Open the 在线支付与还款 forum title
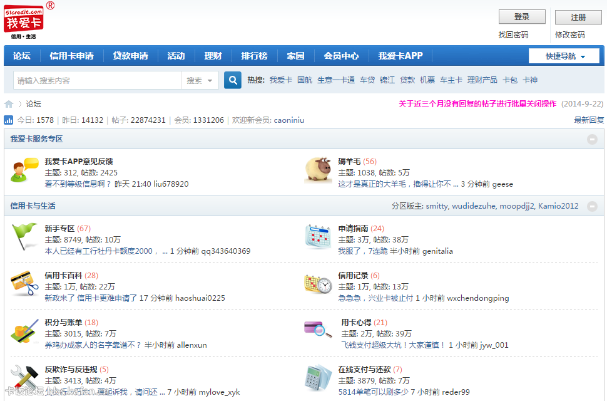This screenshot has width=607, height=401. coord(364,370)
